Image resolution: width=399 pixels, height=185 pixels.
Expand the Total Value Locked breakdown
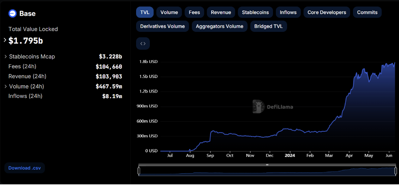(x=5, y=40)
